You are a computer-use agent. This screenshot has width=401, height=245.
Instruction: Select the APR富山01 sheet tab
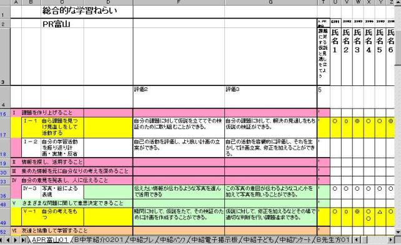(49, 240)
